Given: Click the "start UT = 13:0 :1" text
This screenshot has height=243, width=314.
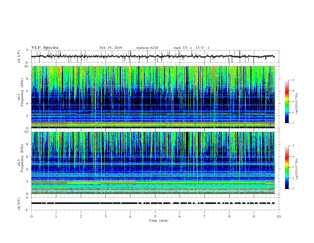Looking at the screenshot, I should [x=191, y=48].
